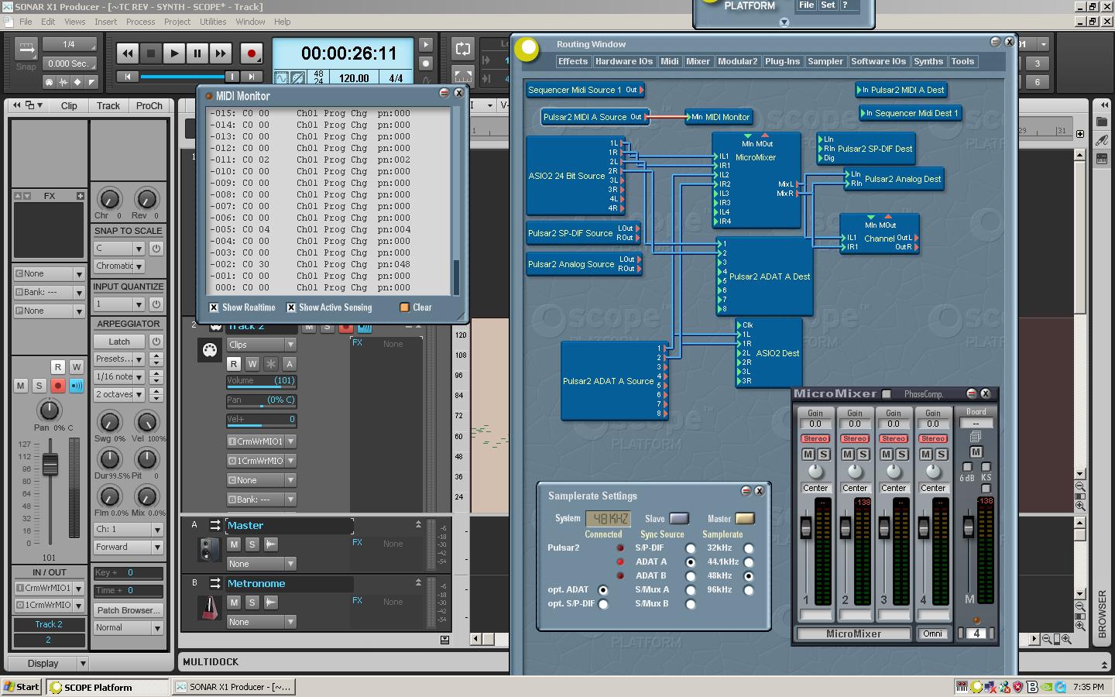Click Windows Start button
This screenshot has height=697, width=1115.
click(22, 687)
